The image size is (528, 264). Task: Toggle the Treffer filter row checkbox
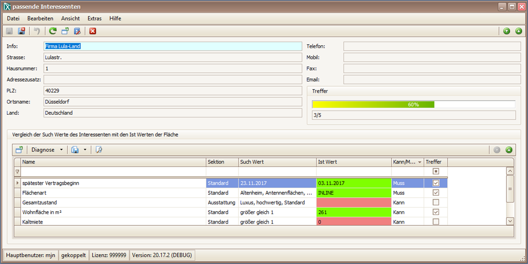436,172
